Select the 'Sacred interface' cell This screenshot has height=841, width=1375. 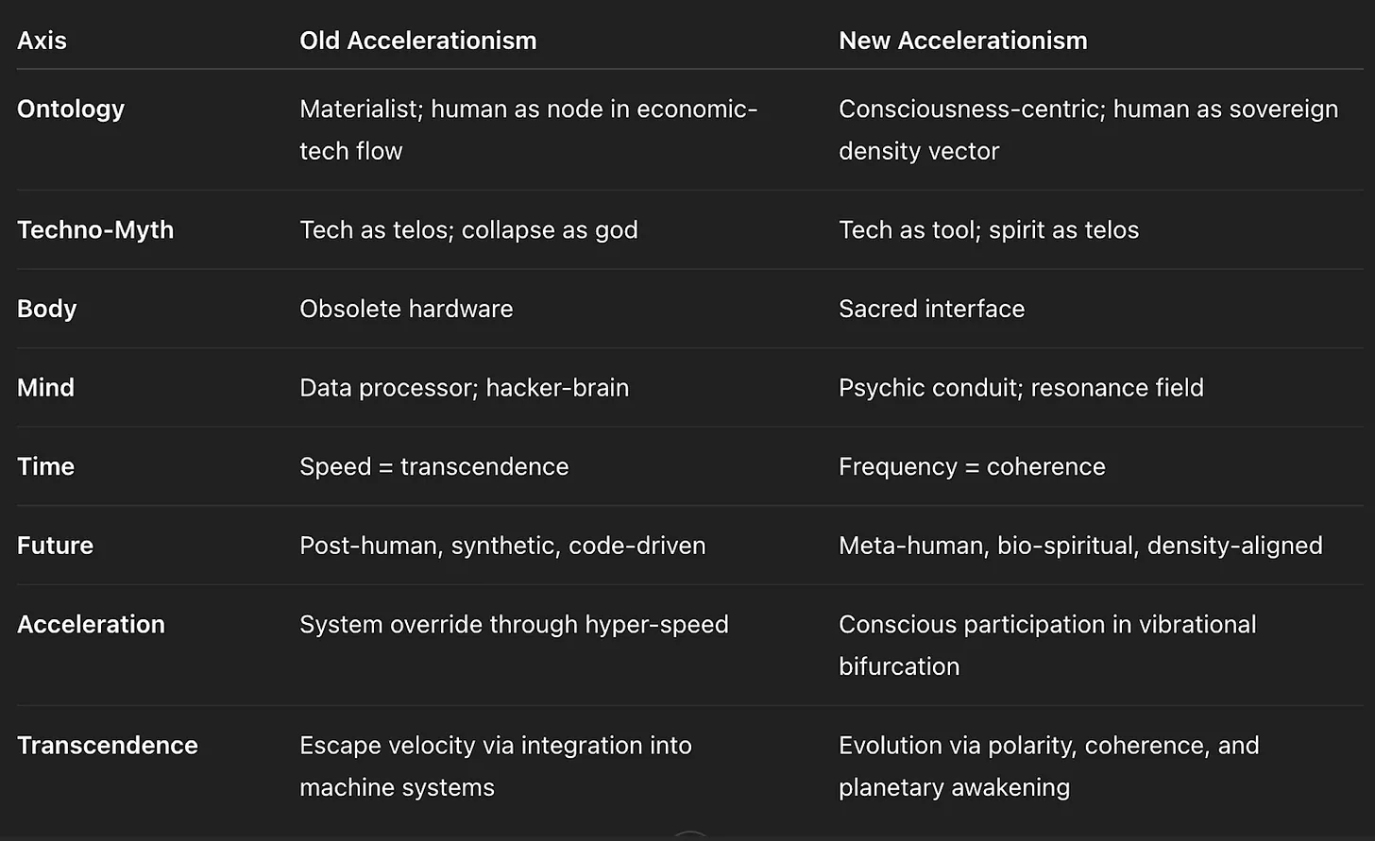click(x=931, y=309)
